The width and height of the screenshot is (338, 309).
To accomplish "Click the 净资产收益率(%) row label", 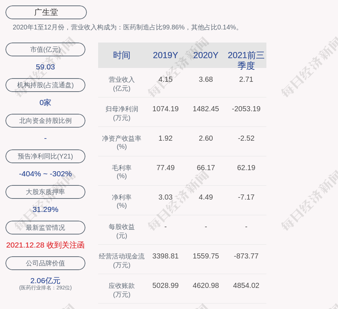I will point(122,143).
